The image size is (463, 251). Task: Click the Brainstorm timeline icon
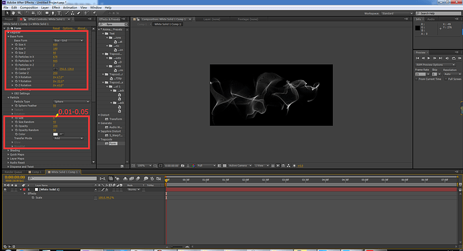coord(146,179)
